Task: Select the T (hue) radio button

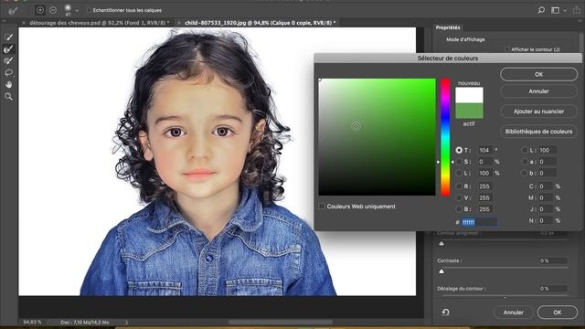Action: click(459, 150)
